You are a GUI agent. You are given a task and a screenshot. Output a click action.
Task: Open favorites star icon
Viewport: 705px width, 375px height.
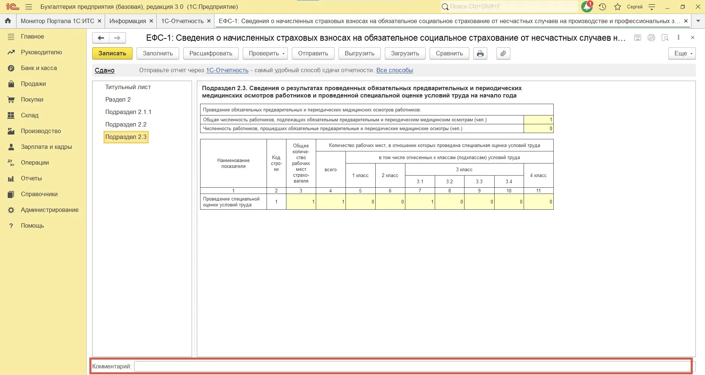tap(618, 7)
